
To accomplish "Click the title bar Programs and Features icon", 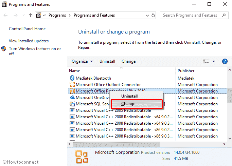I will pos(4,4).
